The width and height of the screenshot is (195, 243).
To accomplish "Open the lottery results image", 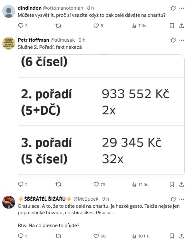I will [101, 116].
